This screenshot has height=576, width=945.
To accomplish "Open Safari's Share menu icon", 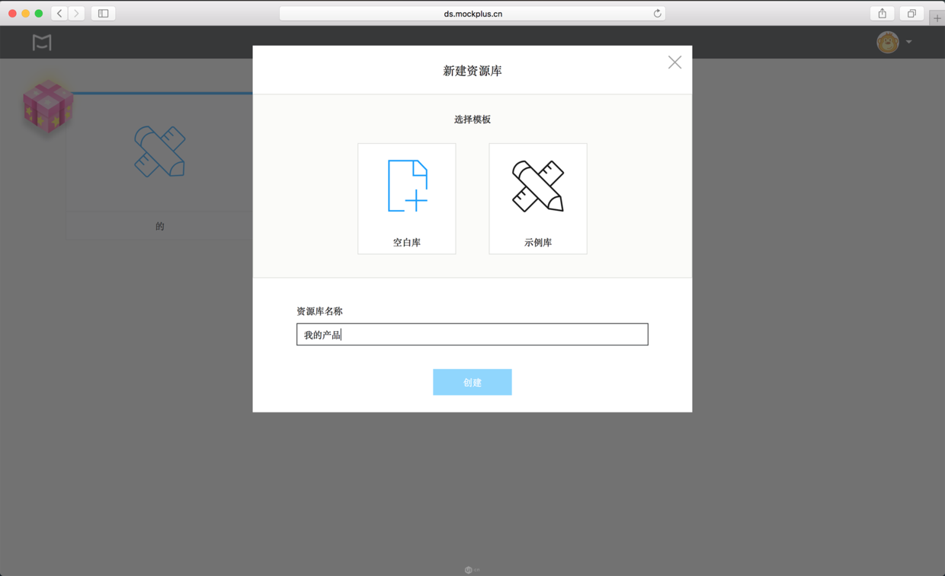I will 882,14.
